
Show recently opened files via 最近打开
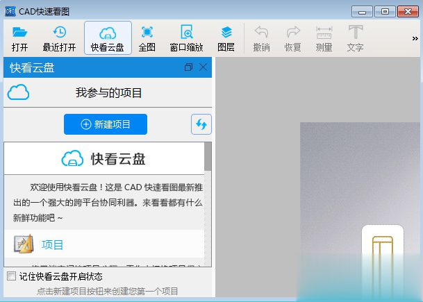tap(59, 38)
